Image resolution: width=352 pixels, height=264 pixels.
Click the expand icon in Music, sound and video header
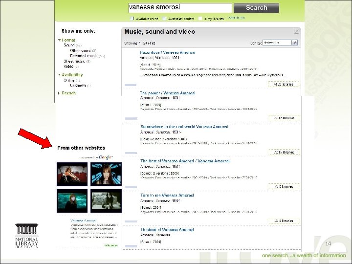point(296,31)
